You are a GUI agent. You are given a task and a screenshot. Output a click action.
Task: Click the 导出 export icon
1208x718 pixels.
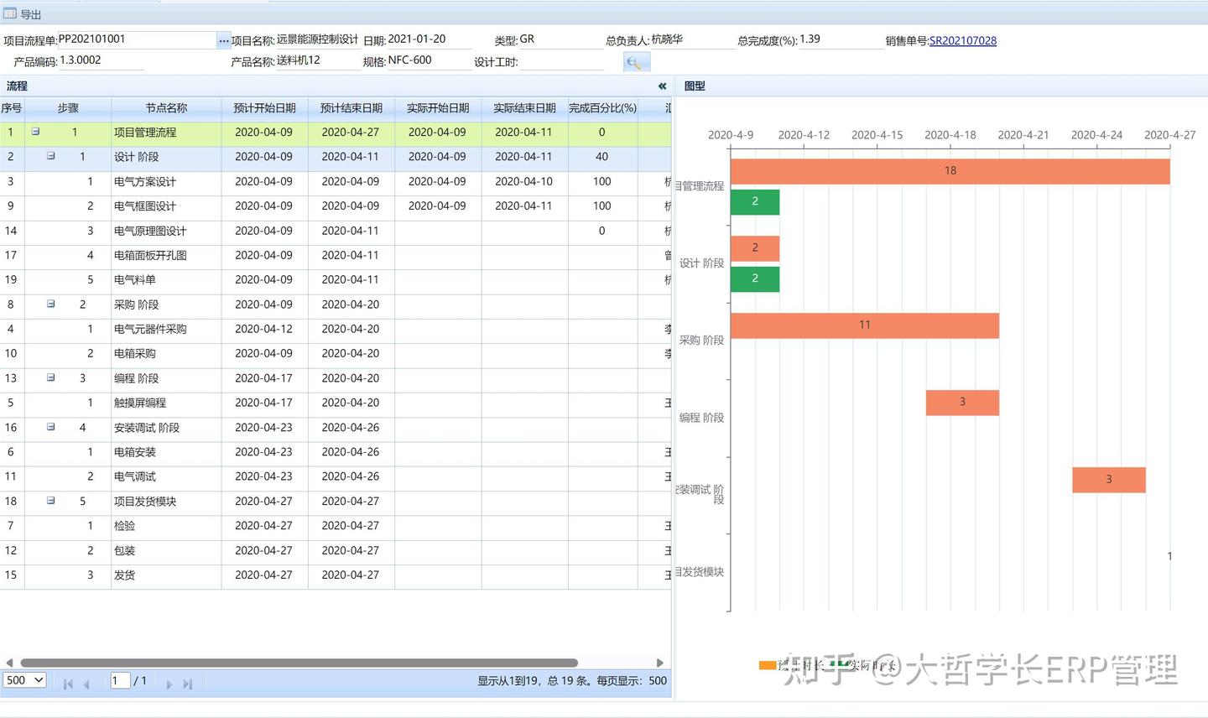point(10,13)
